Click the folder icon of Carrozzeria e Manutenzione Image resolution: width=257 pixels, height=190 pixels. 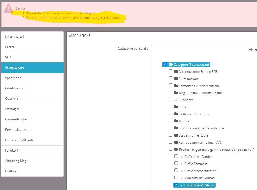tap(176, 86)
